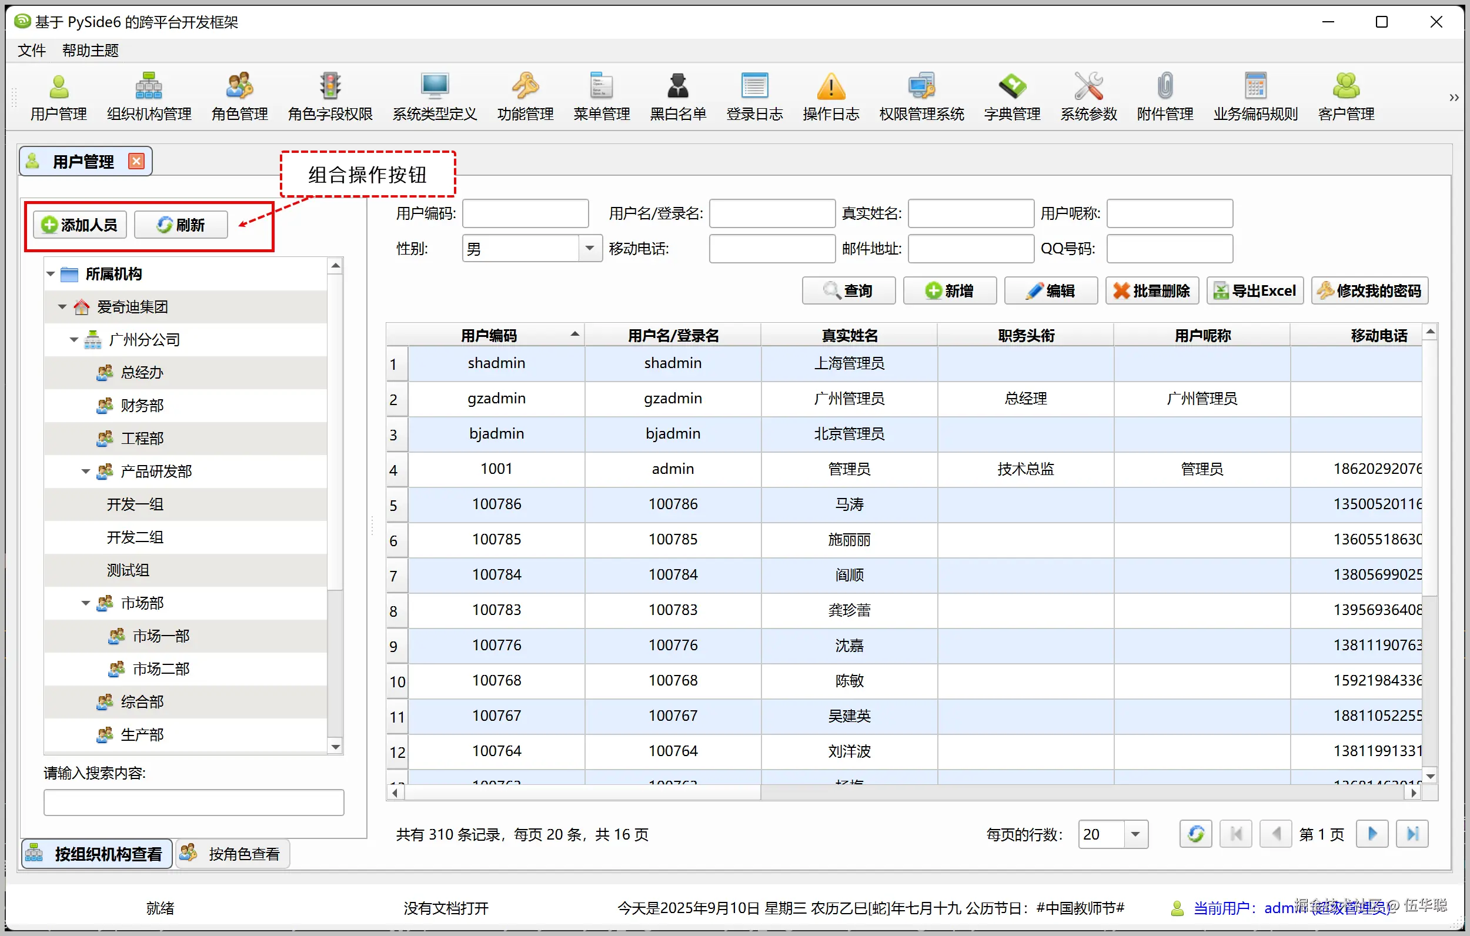The height and width of the screenshot is (936, 1470).
Task: Click the table's horizontal scrollbar
Action: (x=583, y=793)
